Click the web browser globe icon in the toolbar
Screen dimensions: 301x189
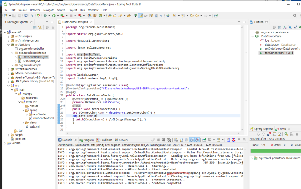pos(168,16)
